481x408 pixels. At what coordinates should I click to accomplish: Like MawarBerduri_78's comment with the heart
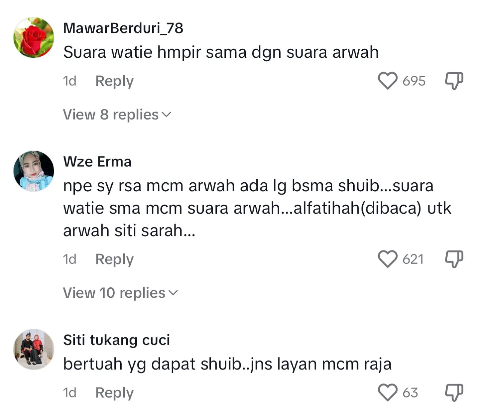387,81
